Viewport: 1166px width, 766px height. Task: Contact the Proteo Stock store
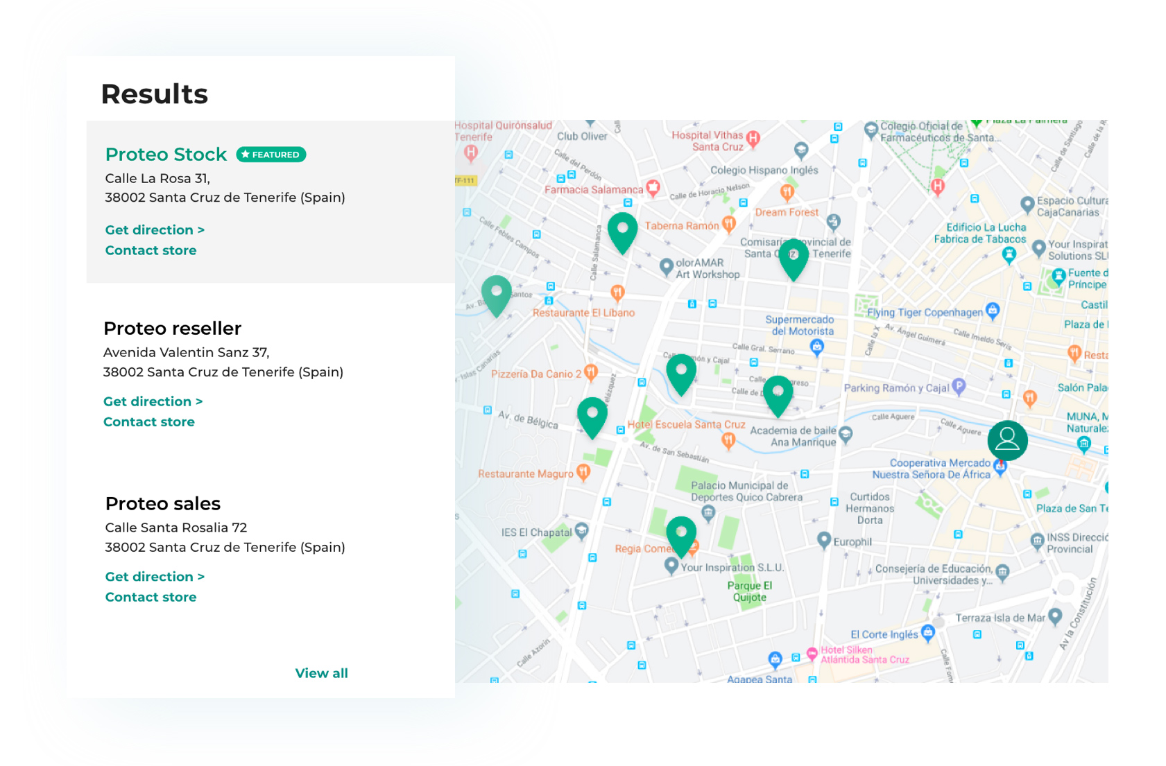(x=151, y=250)
